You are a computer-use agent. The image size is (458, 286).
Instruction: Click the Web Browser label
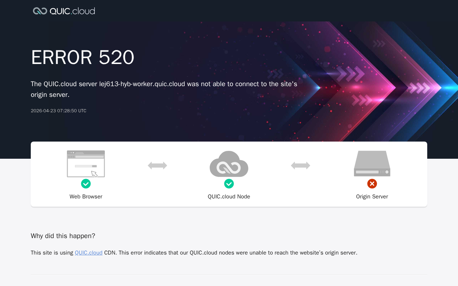[x=86, y=197]
